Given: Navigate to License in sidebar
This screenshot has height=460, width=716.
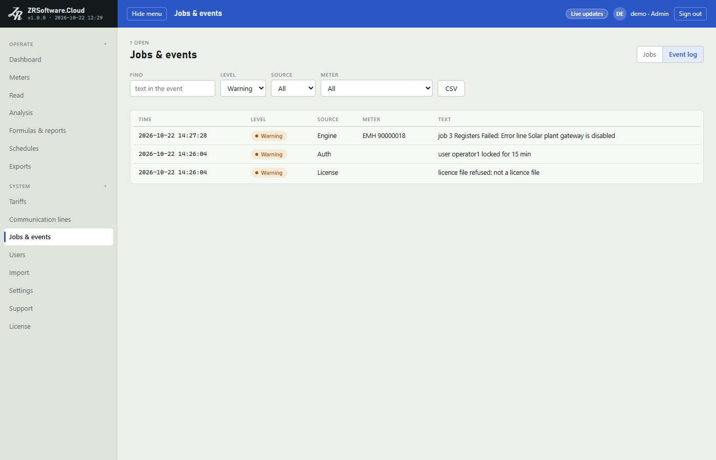Looking at the screenshot, I should 58,327.
